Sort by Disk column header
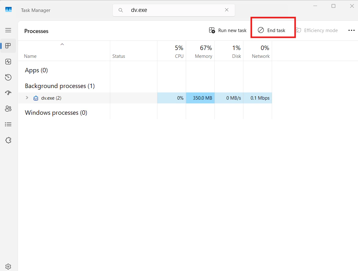The image size is (358, 271). point(229,51)
